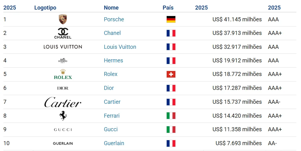Click the Cartier script logo

(63, 102)
